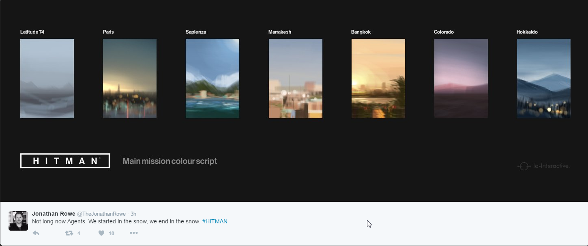Viewport: 588px width, 246px height.
Task: Click the Bangkok concept painting
Action: (x=378, y=78)
